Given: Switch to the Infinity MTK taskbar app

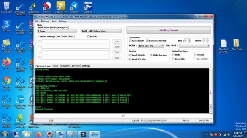Looking at the screenshot, I should coord(95,135).
